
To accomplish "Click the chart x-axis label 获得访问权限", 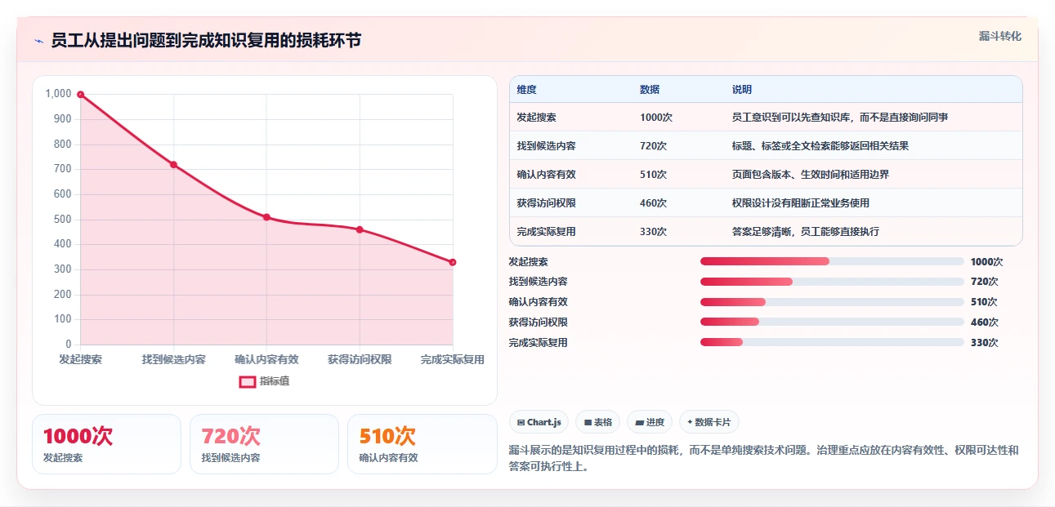I will [x=360, y=360].
